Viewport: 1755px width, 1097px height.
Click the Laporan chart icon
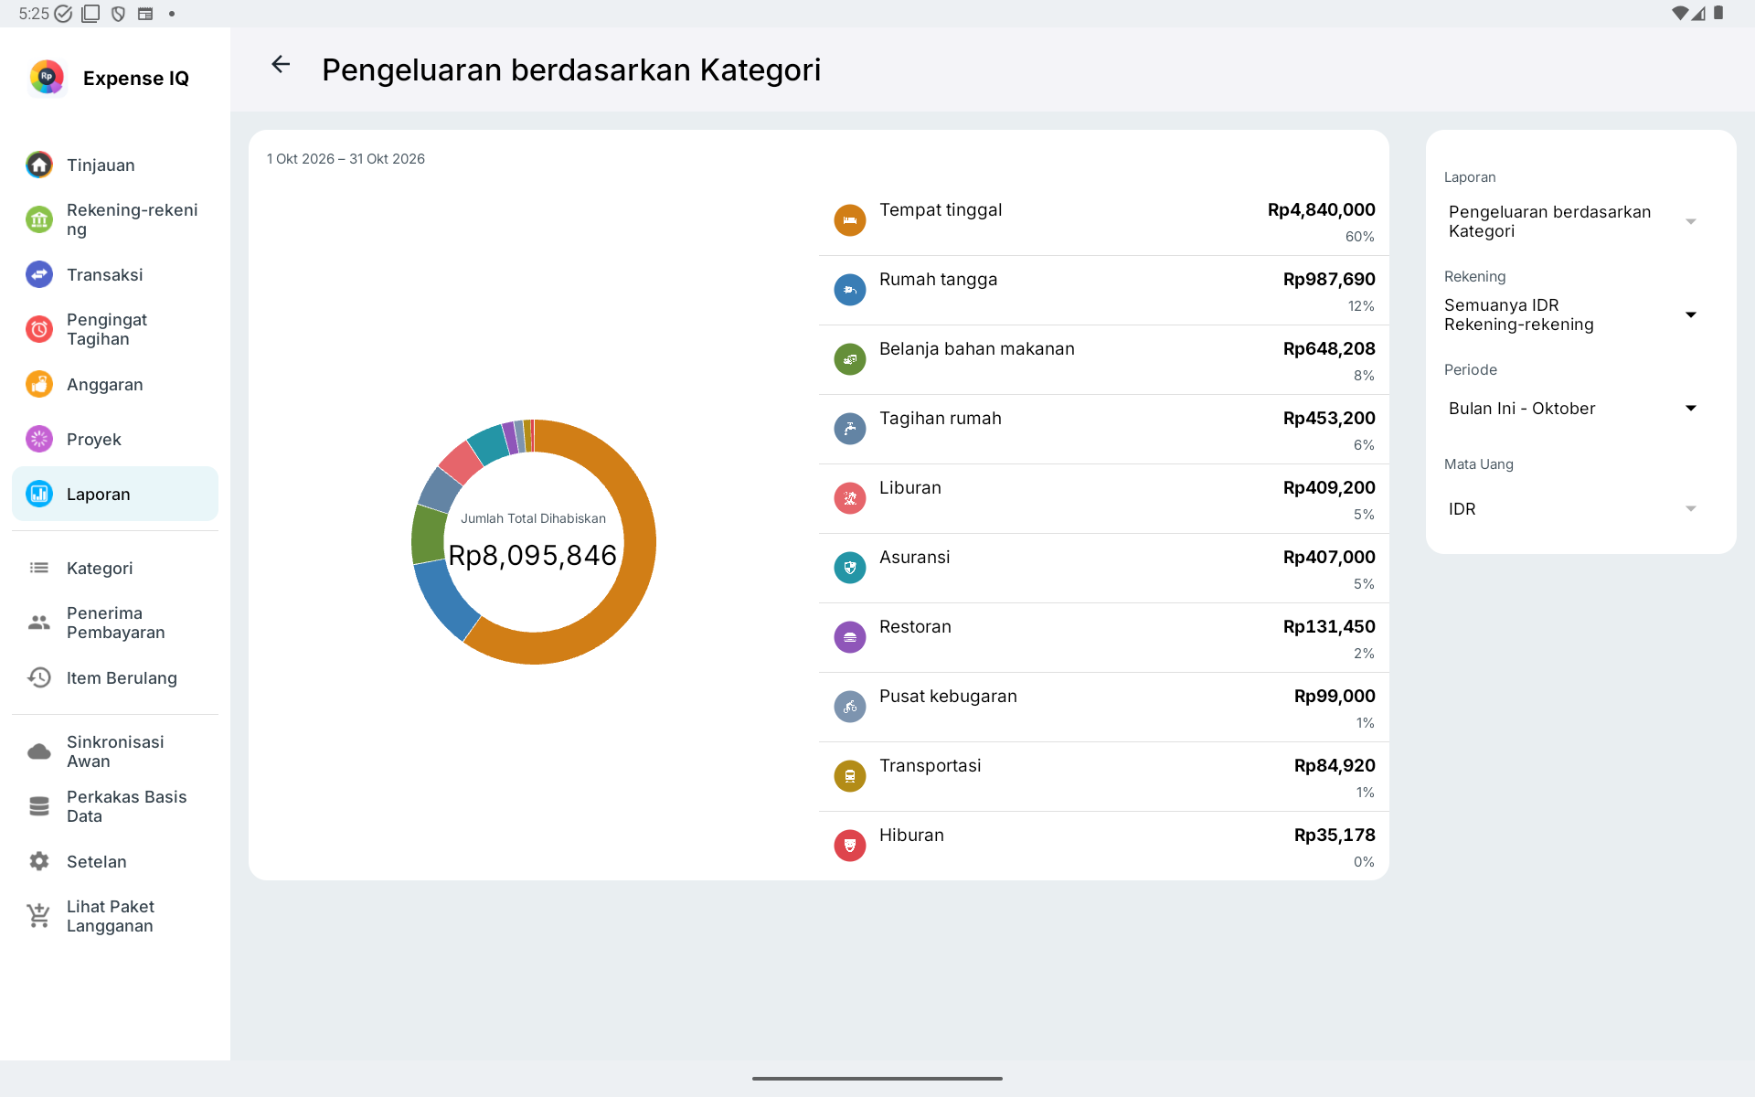point(39,494)
